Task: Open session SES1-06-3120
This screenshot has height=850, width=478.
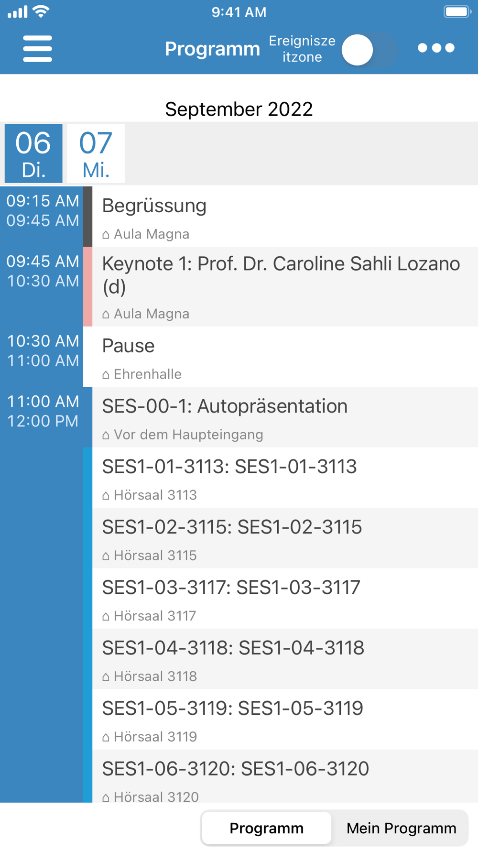Action: pos(284,777)
